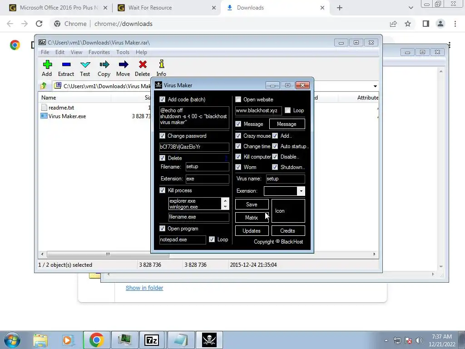Open the File menu in 7-Zip
The height and width of the screenshot is (349, 465).
pyautogui.click(x=45, y=52)
